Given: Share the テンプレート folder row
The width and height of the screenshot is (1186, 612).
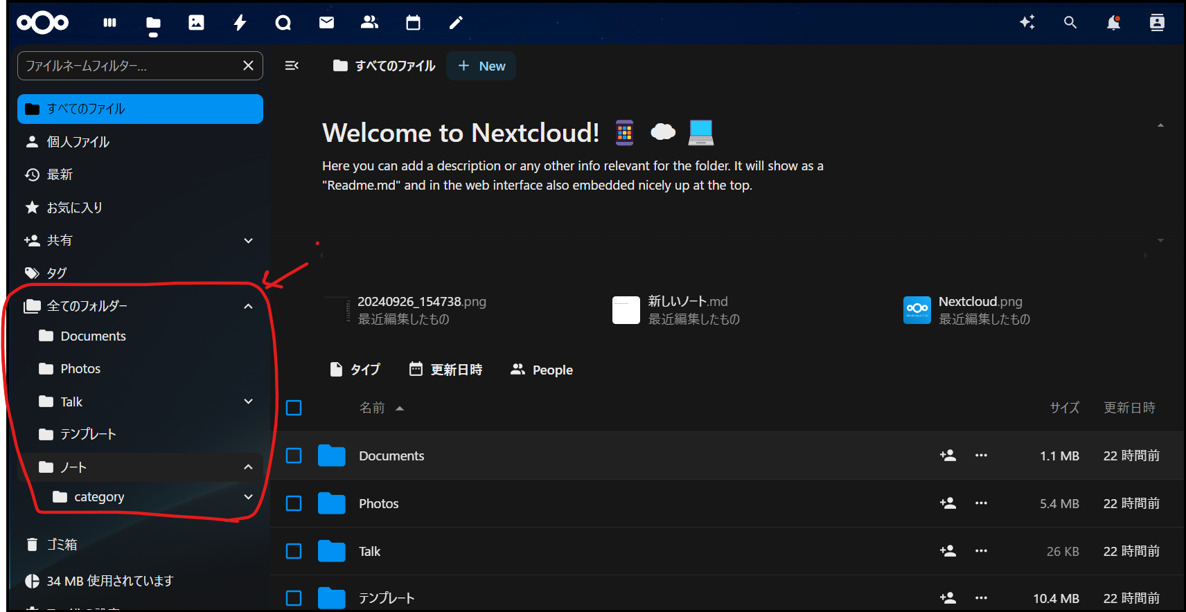Looking at the screenshot, I should pos(948,597).
